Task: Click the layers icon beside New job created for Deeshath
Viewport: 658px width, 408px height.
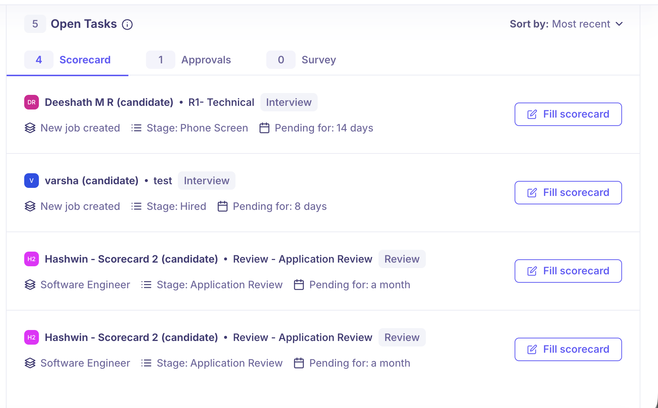Action: (30, 128)
